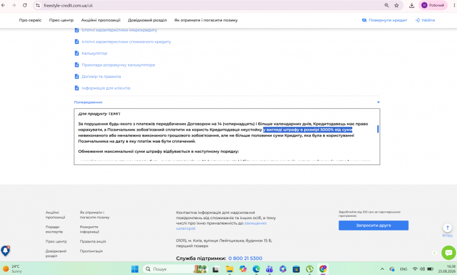The width and height of the screenshot is (457, 275).
Task: Open the Робочий profile button
Action: click(x=433, y=5)
